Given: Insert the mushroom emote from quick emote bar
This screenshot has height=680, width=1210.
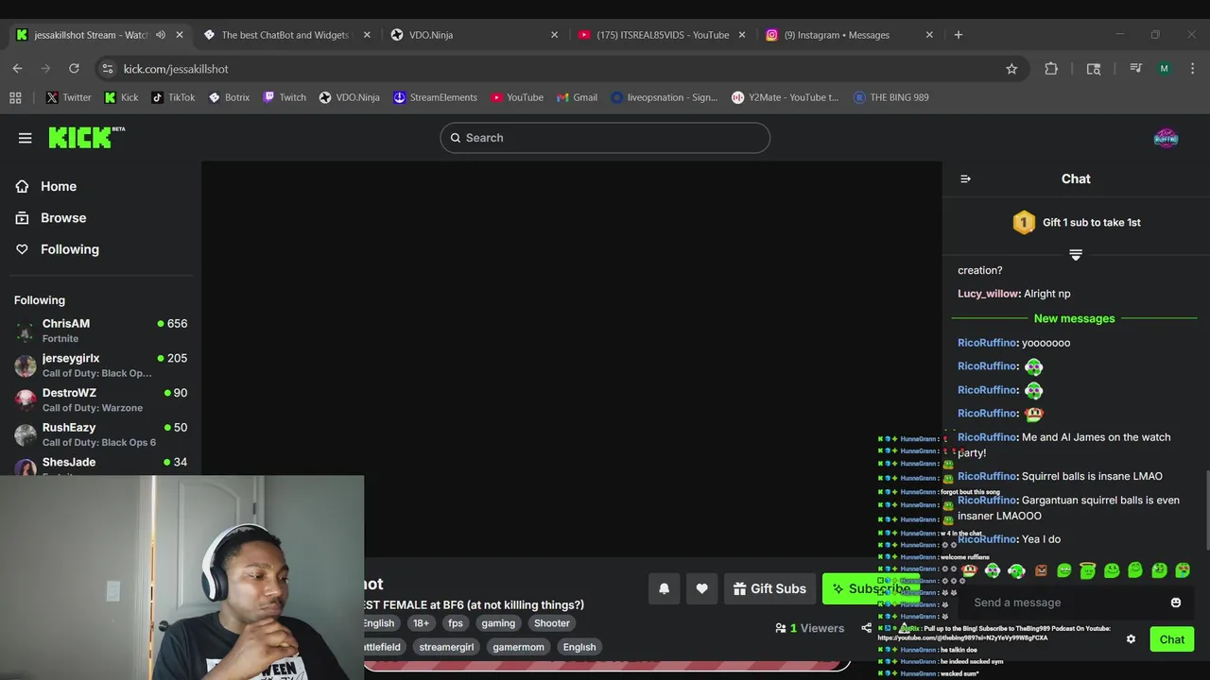Looking at the screenshot, I should 969,570.
